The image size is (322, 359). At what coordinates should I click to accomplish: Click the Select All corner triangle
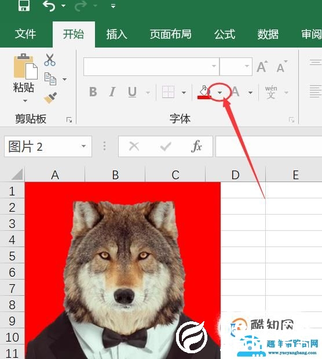coord(17,175)
